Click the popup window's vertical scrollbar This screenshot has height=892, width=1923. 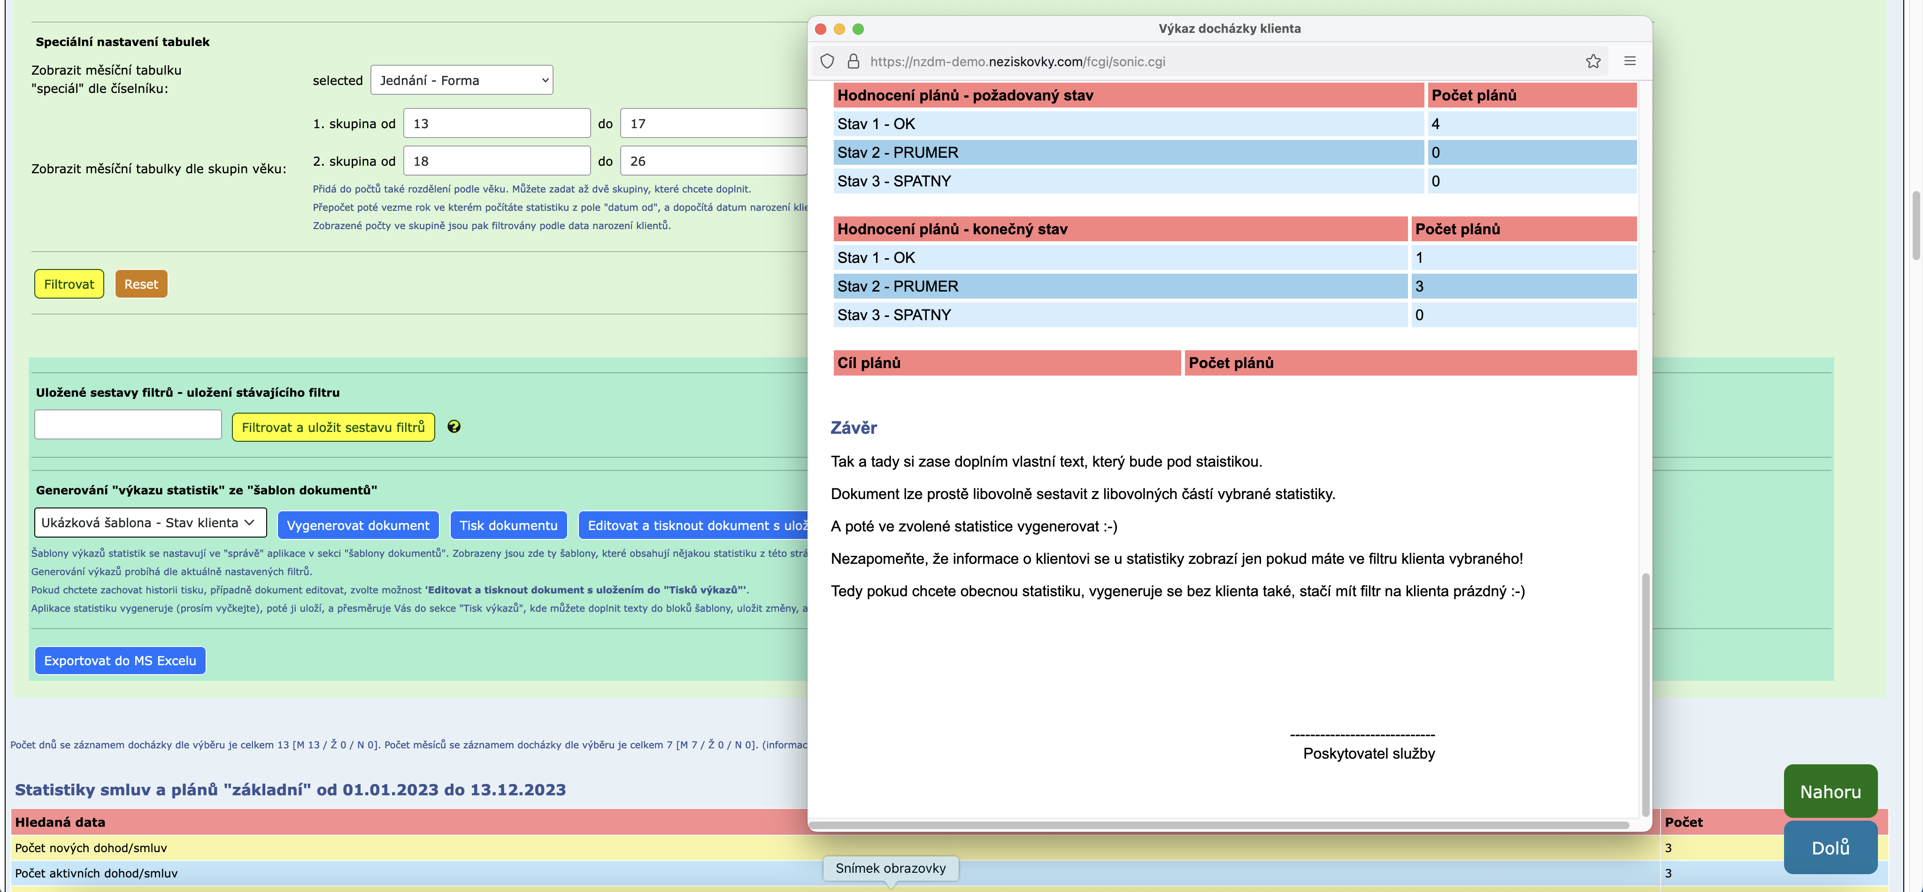pos(1645,694)
